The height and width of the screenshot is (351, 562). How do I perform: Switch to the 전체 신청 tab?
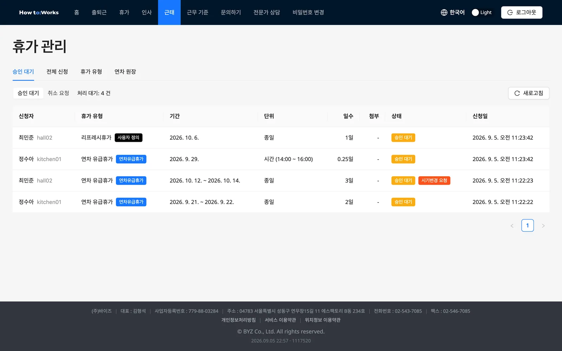pos(57,72)
